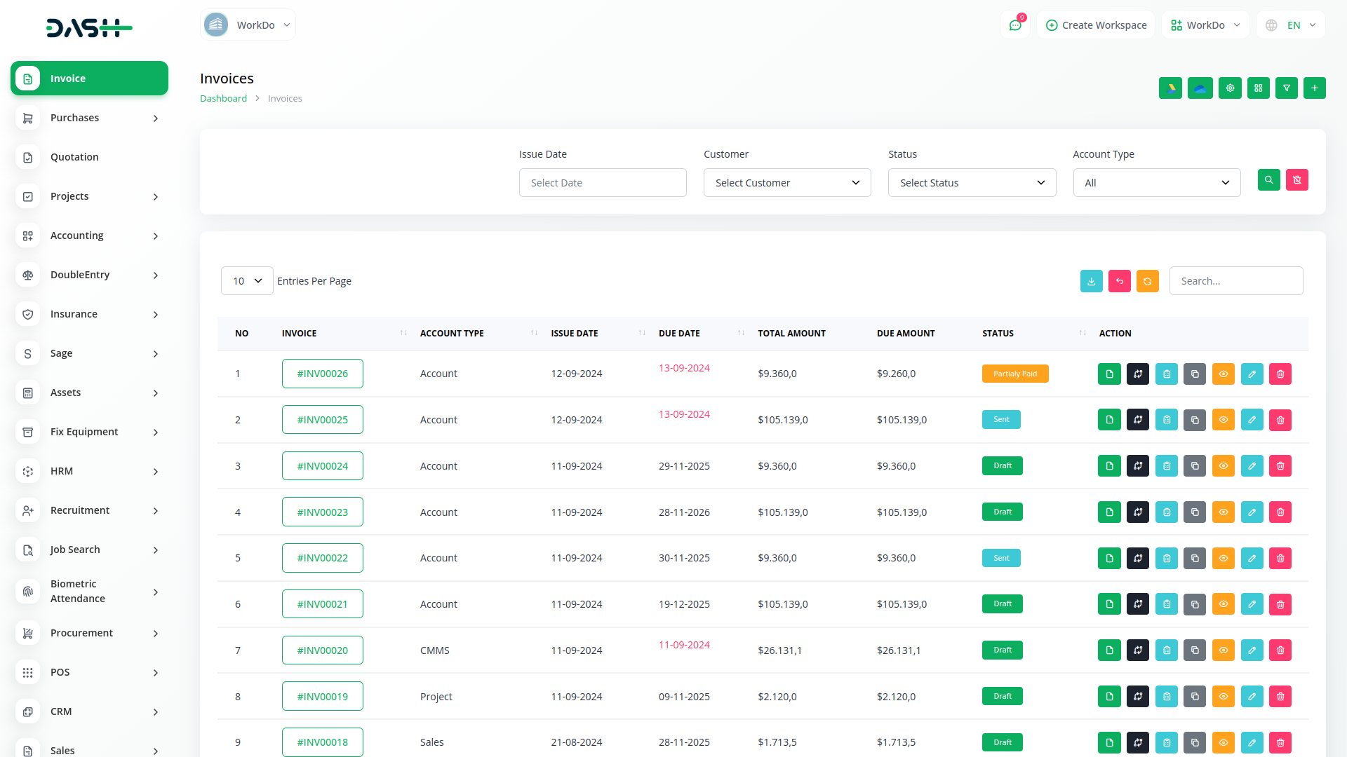This screenshot has width=1347, height=757.
Task: Duplicate invoice #INV00024 with copy icon
Action: [1195, 466]
